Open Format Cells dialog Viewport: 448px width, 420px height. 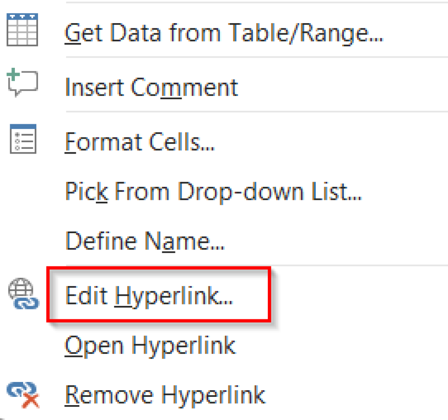[140, 141]
